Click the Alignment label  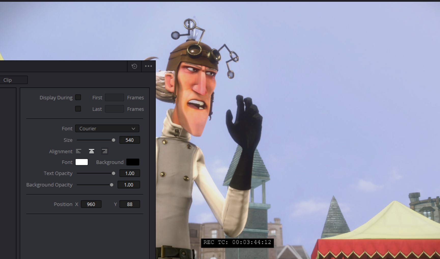click(x=61, y=152)
